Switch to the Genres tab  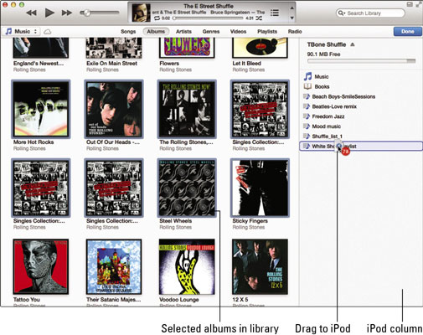(x=211, y=32)
